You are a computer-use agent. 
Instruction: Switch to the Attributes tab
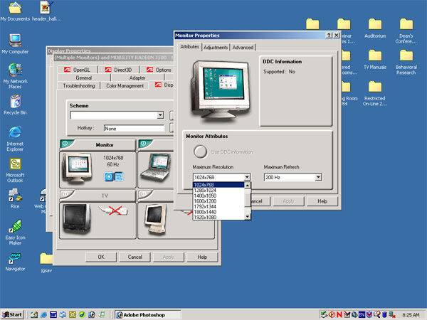click(x=189, y=46)
